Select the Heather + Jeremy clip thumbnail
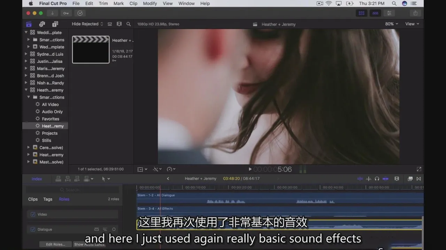 click(x=91, y=50)
